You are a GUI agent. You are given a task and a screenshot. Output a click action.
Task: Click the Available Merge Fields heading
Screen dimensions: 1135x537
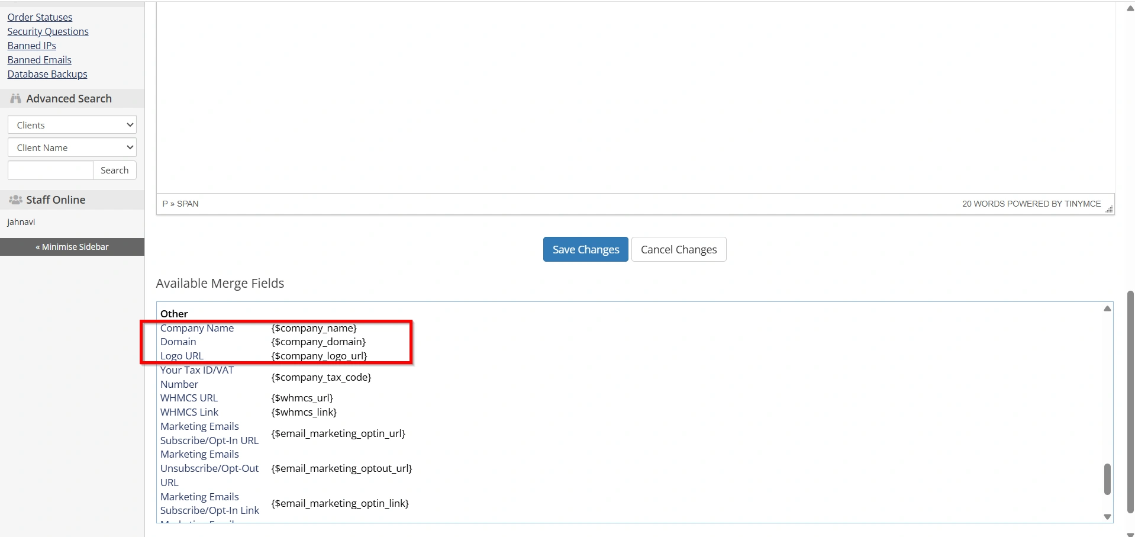(x=220, y=283)
